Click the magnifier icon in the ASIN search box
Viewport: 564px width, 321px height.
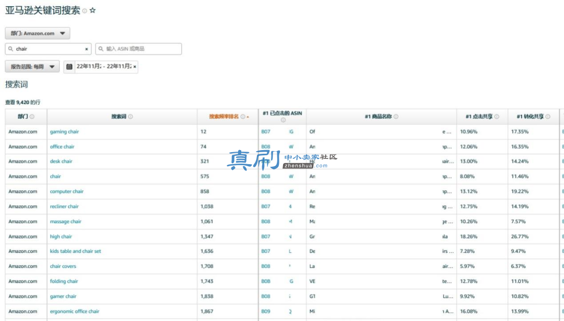point(101,49)
